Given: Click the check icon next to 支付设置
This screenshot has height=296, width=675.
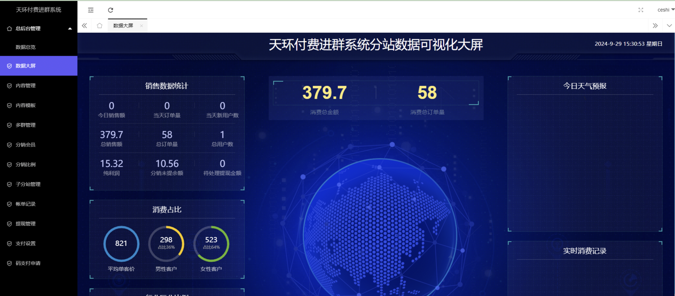Looking at the screenshot, I should [10, 243].
